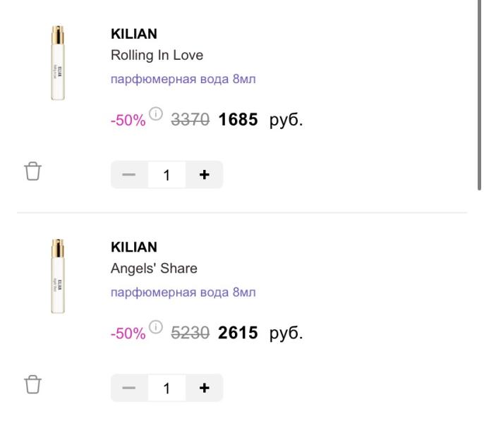This screenshot has height=423, width=484.
Task: Select Angels' Share парфюмерная вода 8мл link
Action: point(183,292)
